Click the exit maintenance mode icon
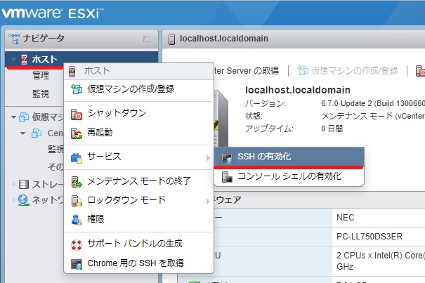The height and width of the screenshot is (283, 425). 77,182
